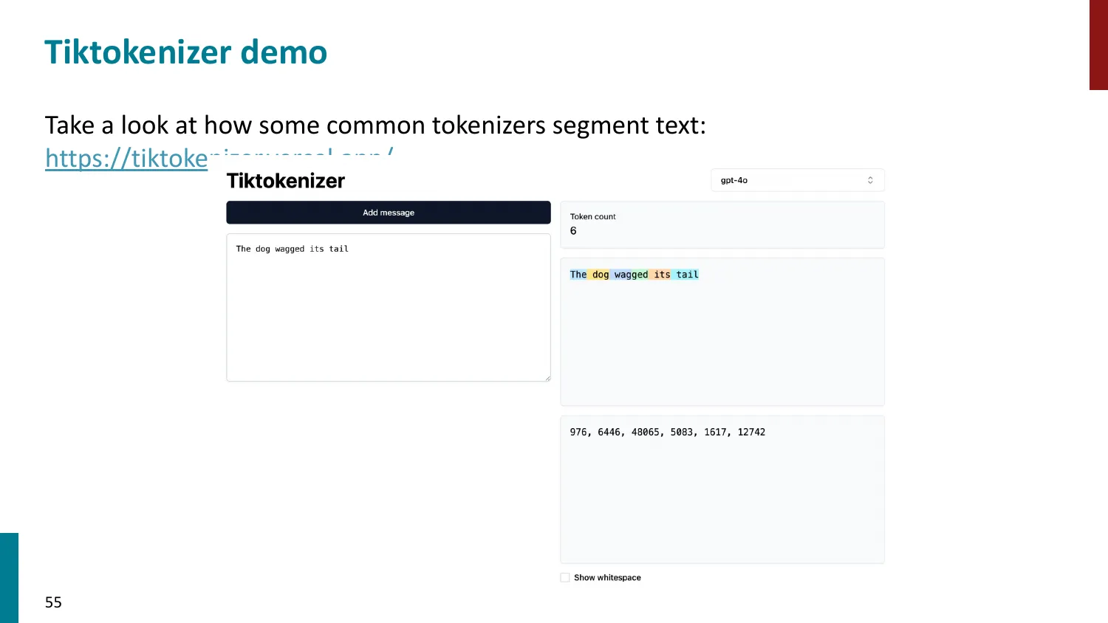
Task: Focus the message text input area
Action: click(x=388, y=310)
